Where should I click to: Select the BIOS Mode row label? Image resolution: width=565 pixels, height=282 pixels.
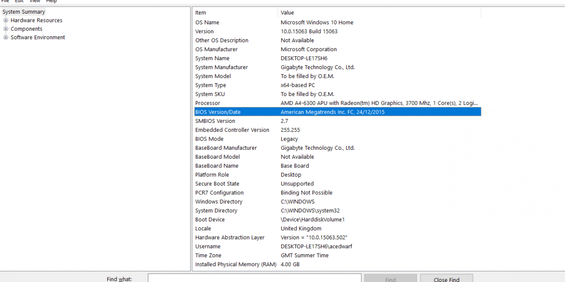click(209, 139)
